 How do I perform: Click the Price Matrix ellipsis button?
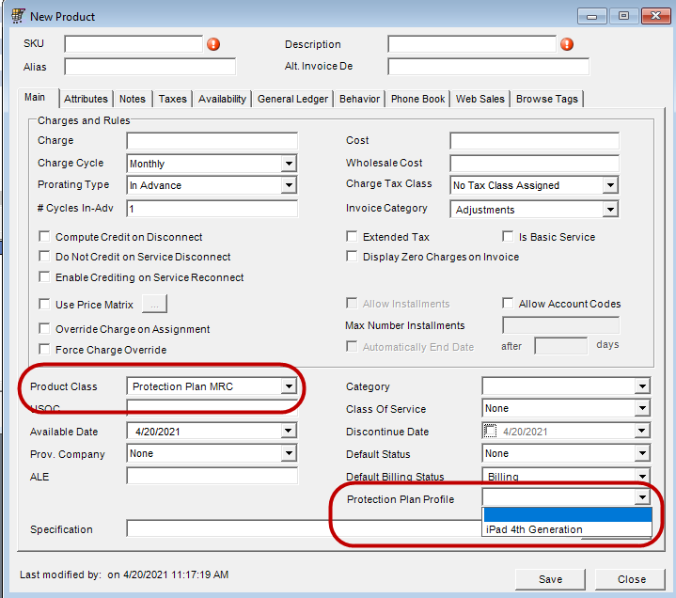(154, 305)
